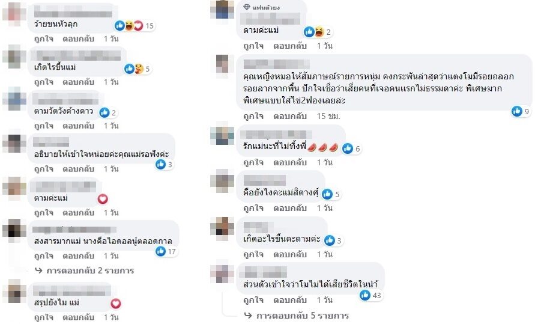Viewport: 535px width, 324px height.
Task: Click heart reaction on left ตามค่ะแม่ comment
Action: point(103,199)
